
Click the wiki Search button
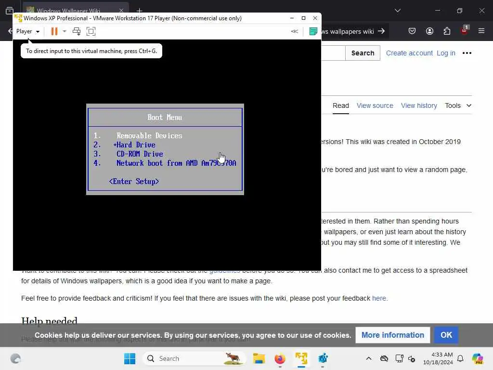point(363,53)
